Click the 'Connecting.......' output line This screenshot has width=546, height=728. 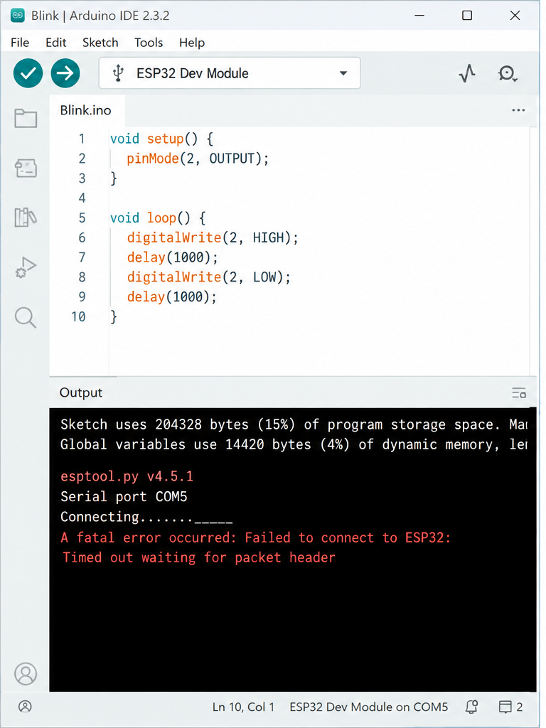pyautogui.click(x=146, y=517)
